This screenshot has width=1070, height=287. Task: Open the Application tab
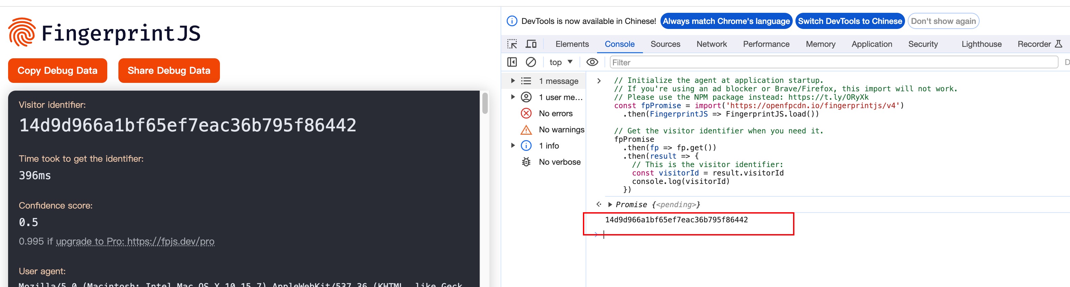(x=871, y=44)
